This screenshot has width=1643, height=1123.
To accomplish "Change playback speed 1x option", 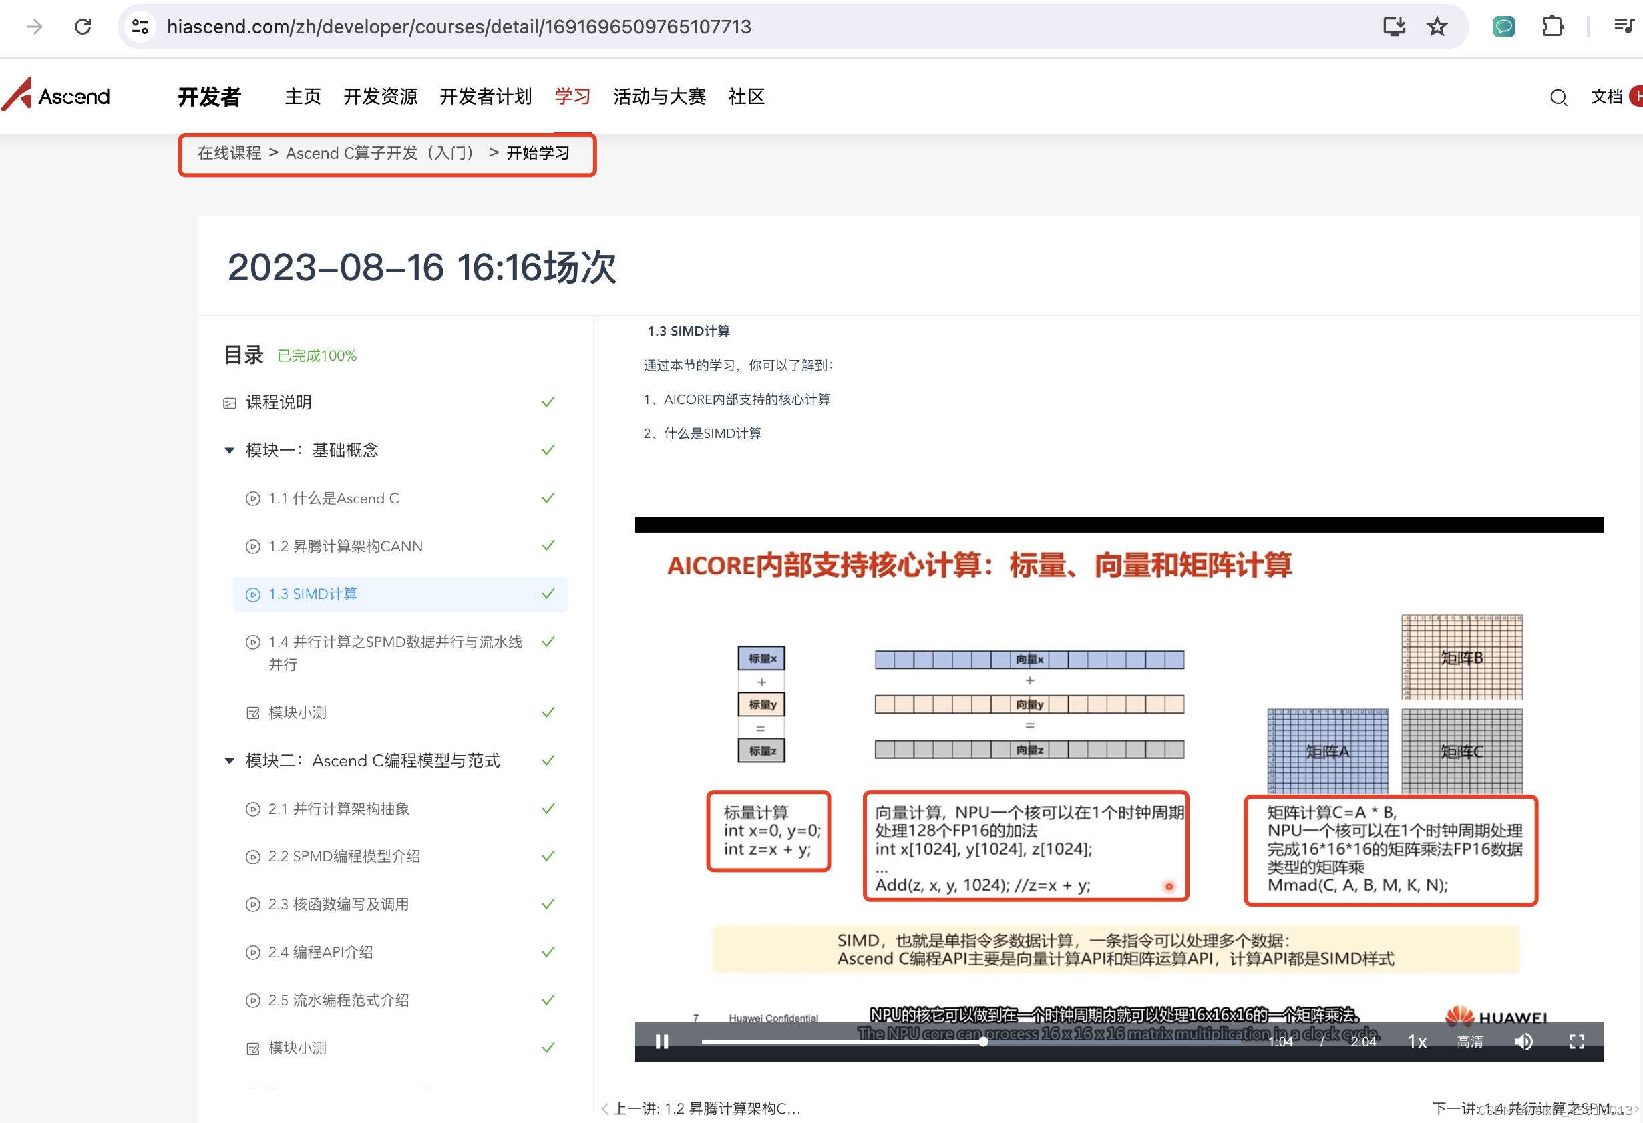I will coord(1417,1041).
